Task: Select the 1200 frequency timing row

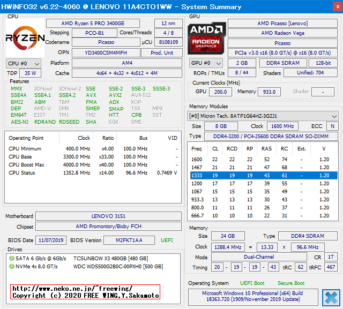Action: (x=264, y=184)
